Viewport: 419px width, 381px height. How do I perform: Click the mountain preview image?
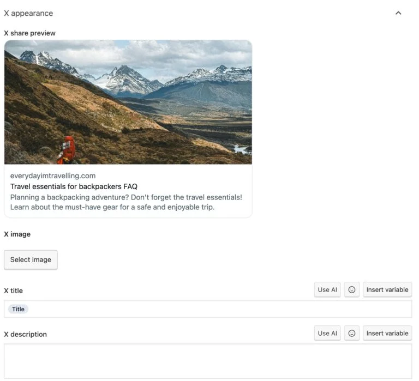coord(128,102)
